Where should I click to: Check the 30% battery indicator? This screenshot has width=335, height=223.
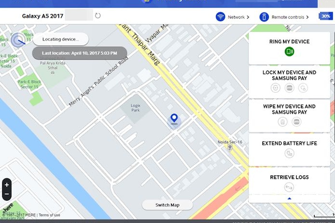326,16
